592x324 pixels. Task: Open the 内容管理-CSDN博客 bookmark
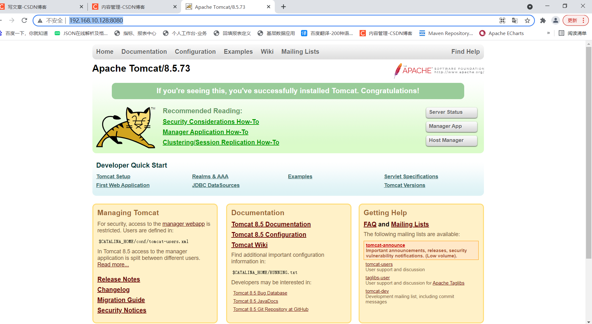click(x=386, y=33)
